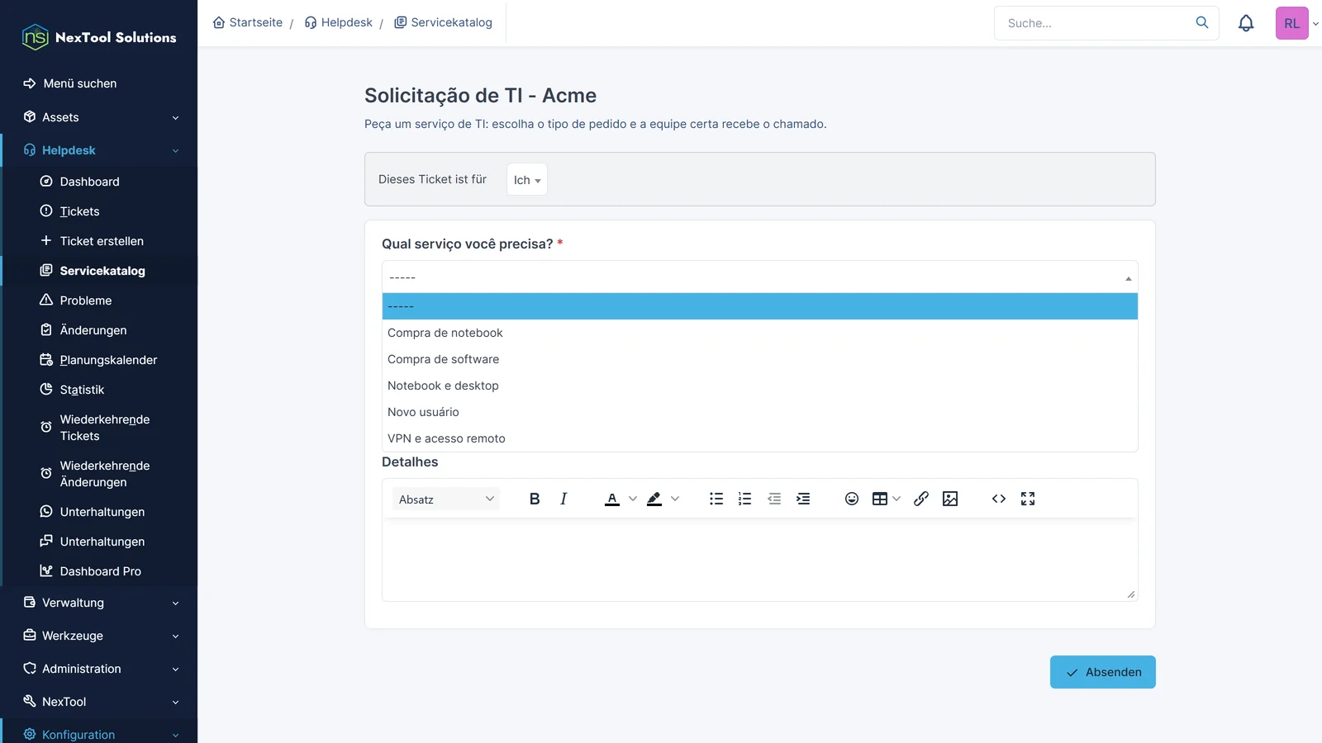The width and height of the screenshot is (1322, 743).
Task: Insert a hyperlink
Action: click(x=921, y=499)
